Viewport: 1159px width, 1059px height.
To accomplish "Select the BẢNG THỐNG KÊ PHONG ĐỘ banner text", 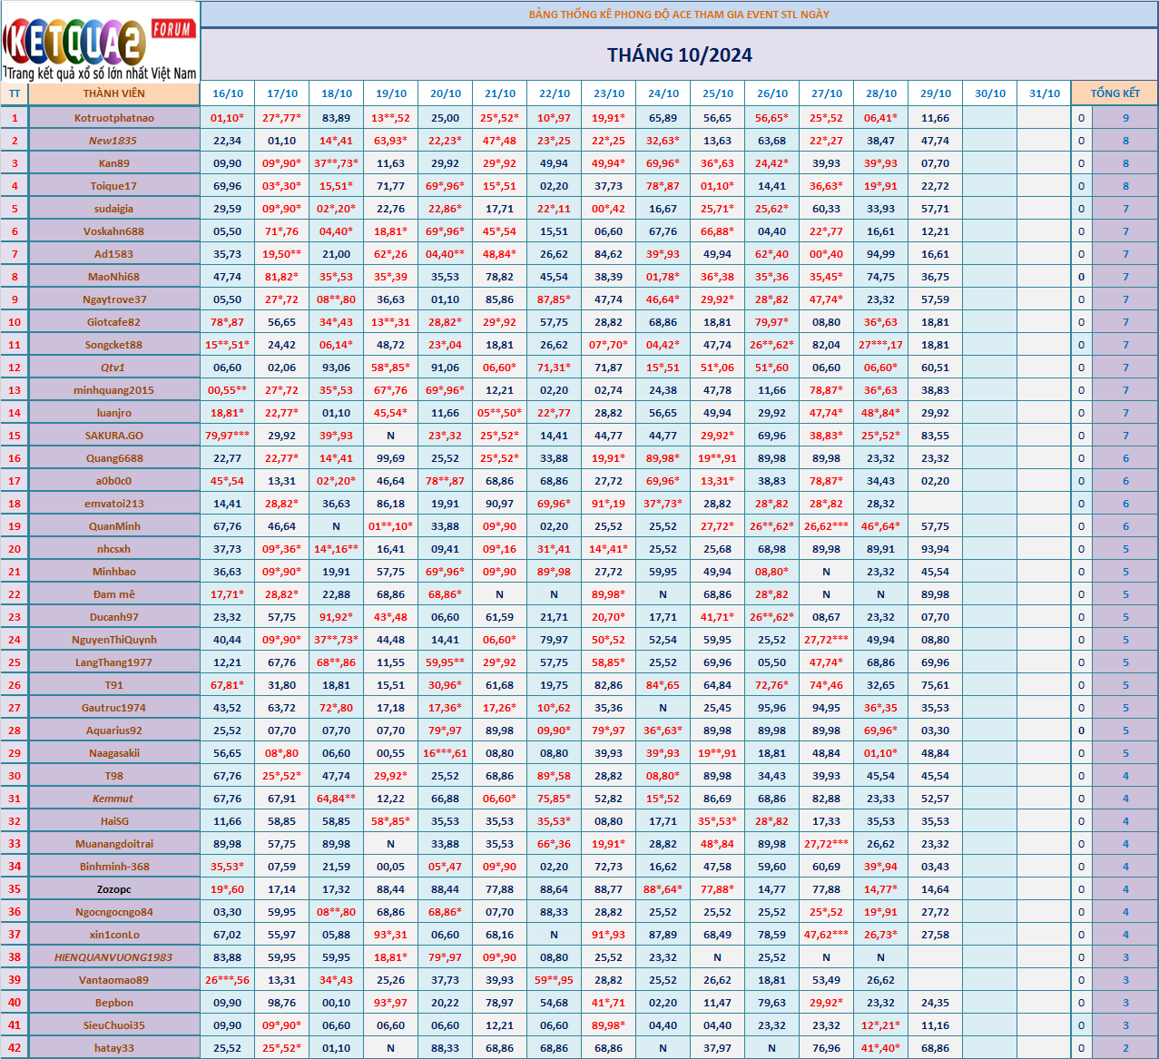I will point(679,15).
